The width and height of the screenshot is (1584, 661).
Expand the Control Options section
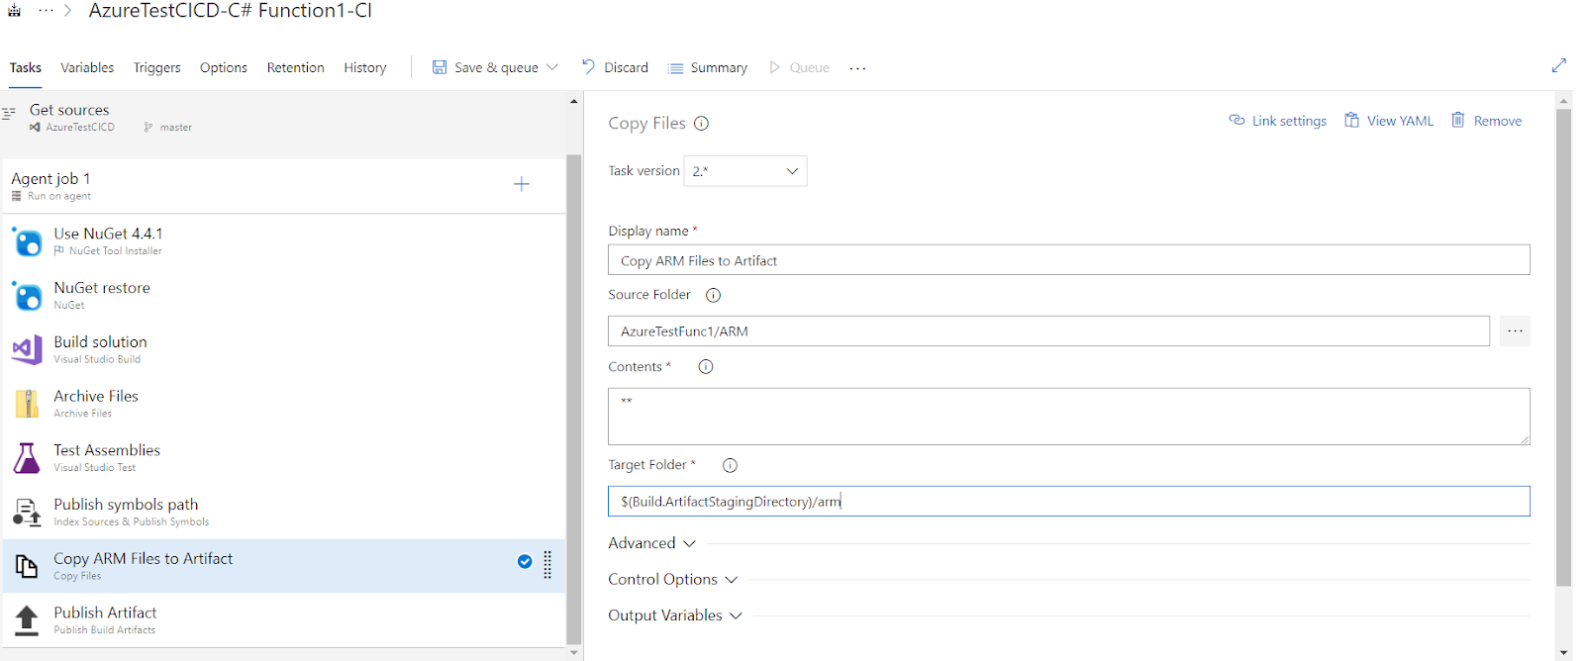[672, 580]
